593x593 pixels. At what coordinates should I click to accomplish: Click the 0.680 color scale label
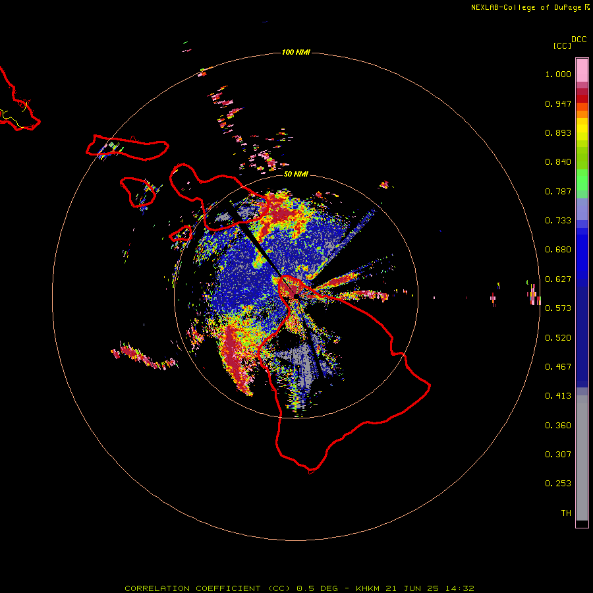pyautogui.click(x=558, y=250)
